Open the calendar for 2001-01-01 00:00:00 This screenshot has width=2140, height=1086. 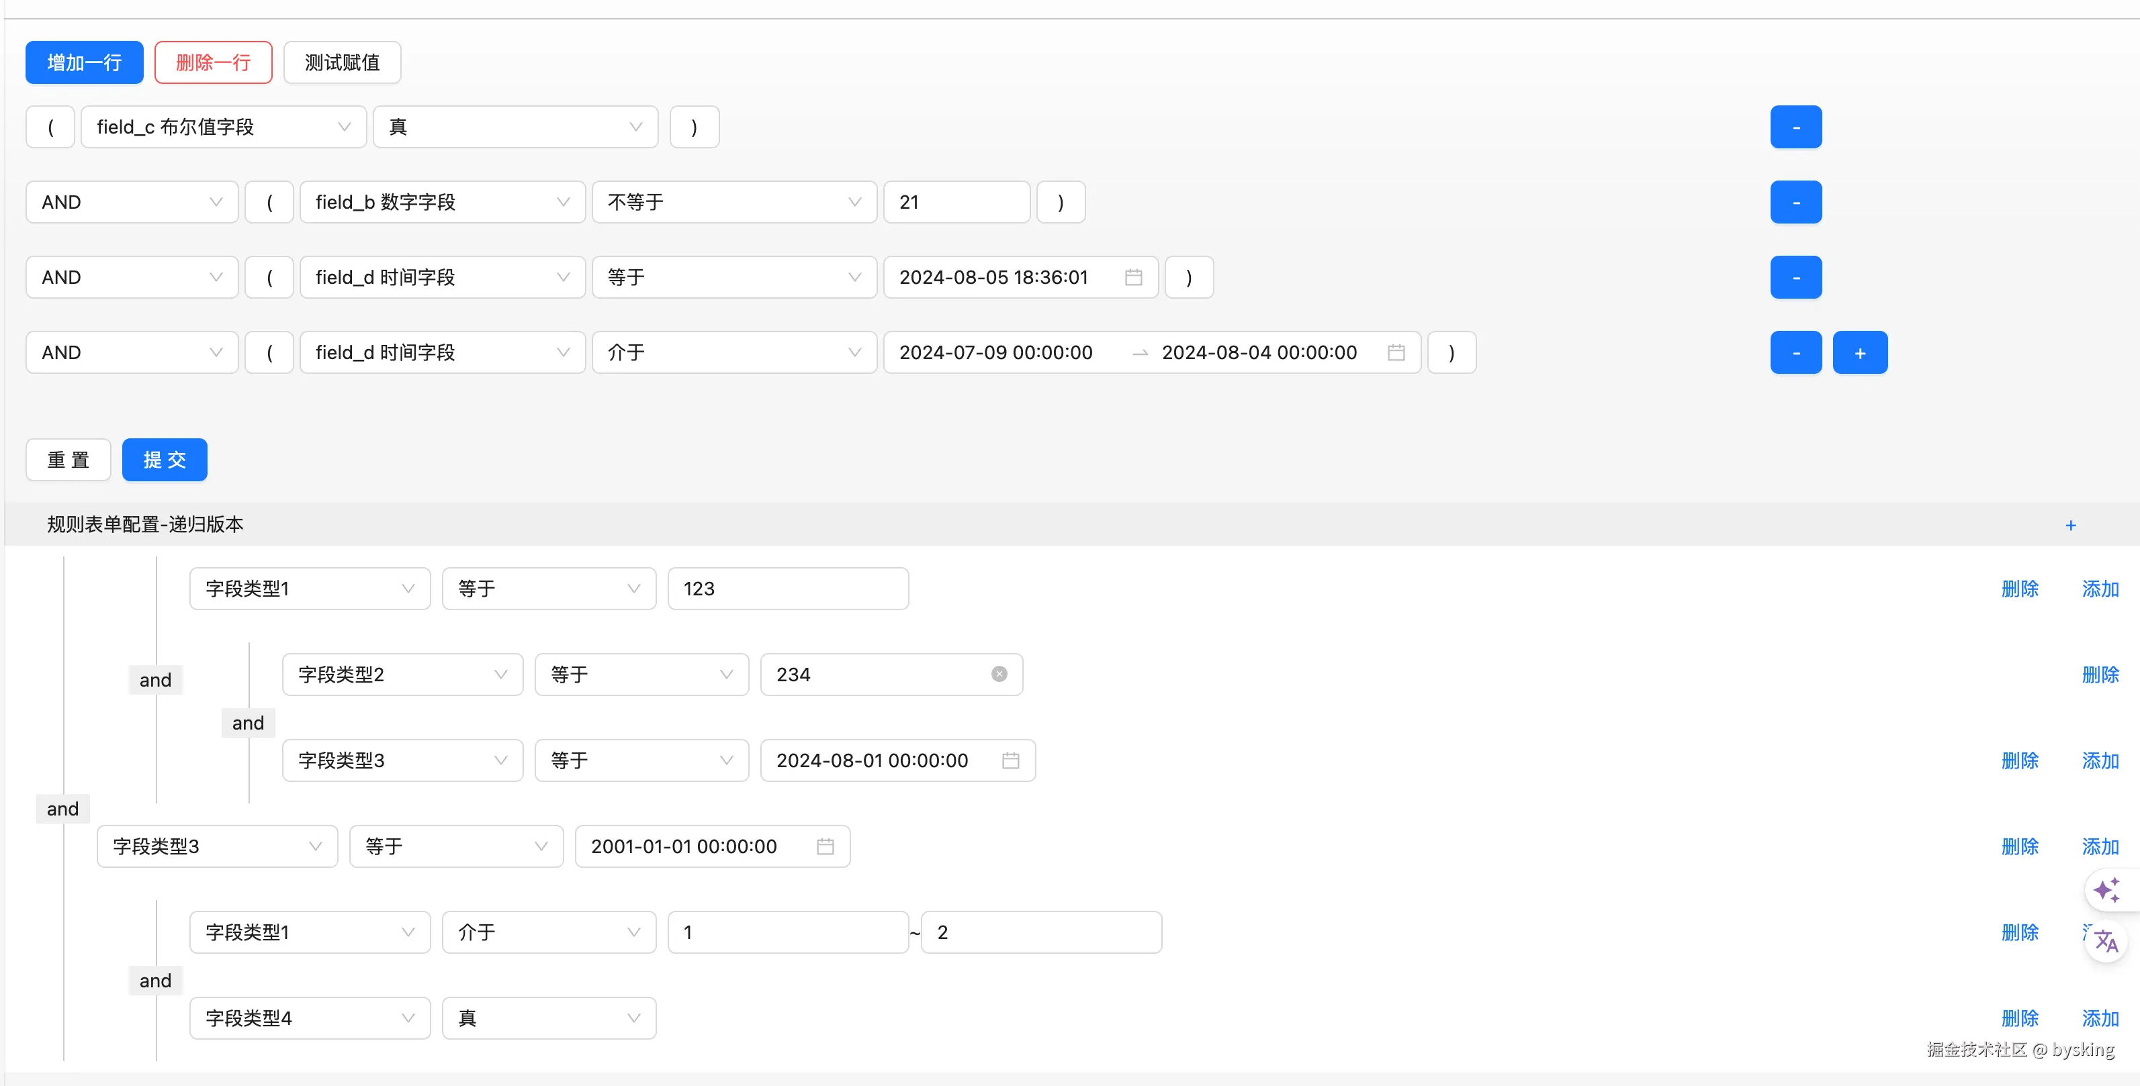coord(825,846)
